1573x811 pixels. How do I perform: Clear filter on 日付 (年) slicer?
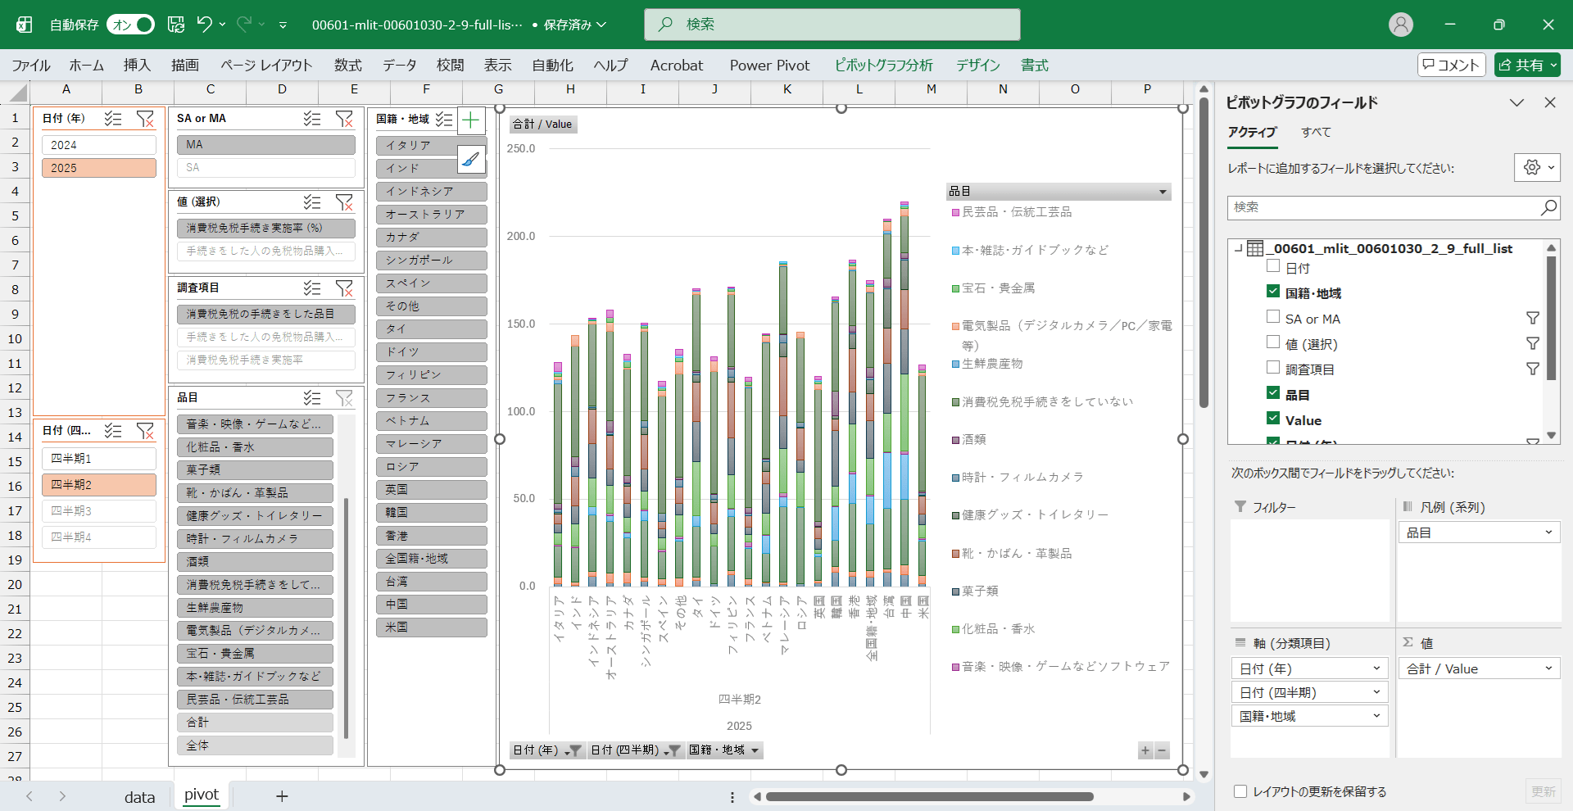pyautogui.click(x=145, y=119)
